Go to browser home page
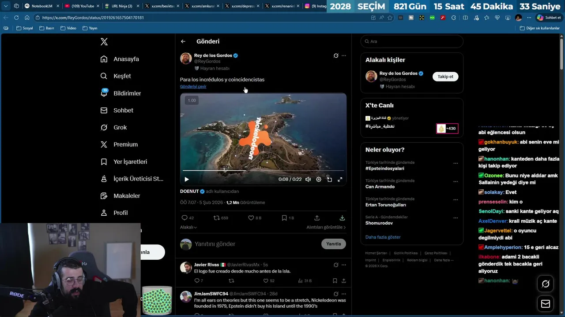This screenshot has height=317, width=565. click(x=27, y=18)
